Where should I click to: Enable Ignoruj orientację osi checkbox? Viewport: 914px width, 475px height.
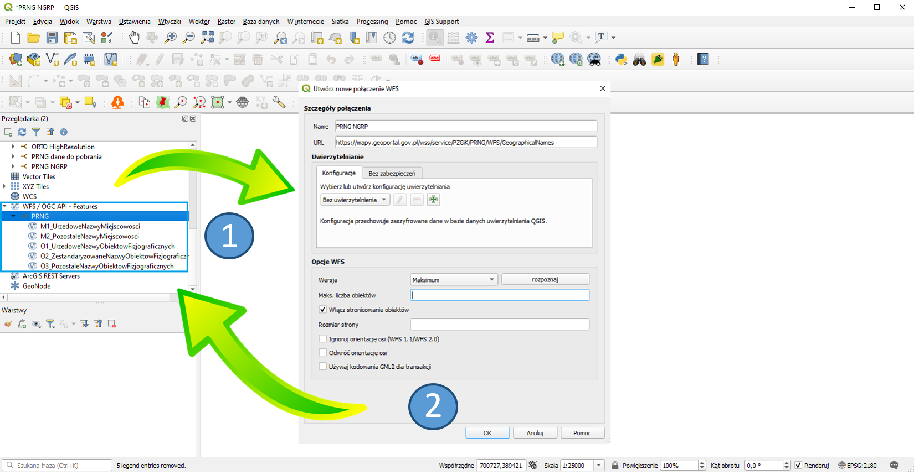[322, 339]
